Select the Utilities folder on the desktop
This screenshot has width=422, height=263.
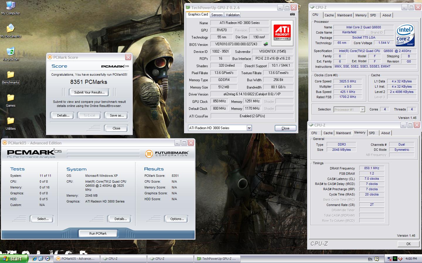point(11,123)
